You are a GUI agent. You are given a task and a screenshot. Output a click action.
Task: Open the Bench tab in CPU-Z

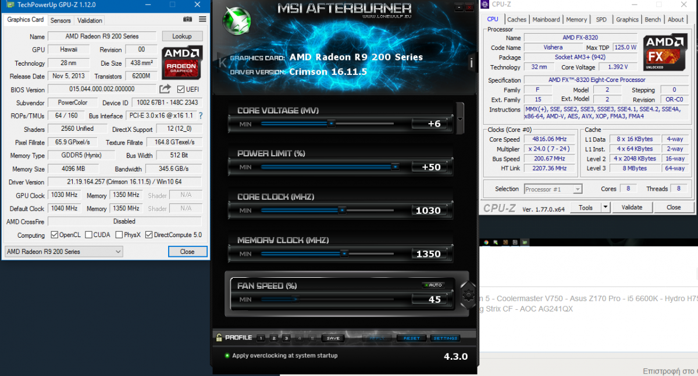(x=653, y=19)
